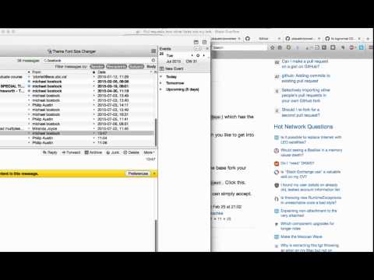Image resolution: width=374 pixels, height=280 pixels.
Task: Forward the selected message
Action: tap(71, 152)
